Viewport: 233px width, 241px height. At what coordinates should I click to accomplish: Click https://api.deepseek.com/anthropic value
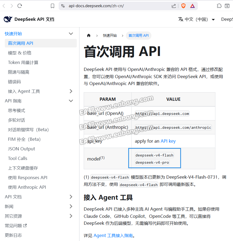pyautogui.click(x=173, y=127)
